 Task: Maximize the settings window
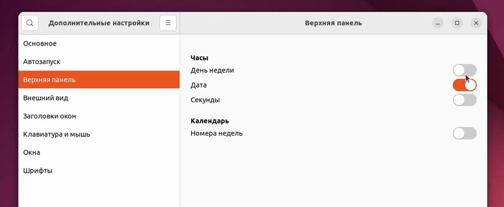point(457,23)
